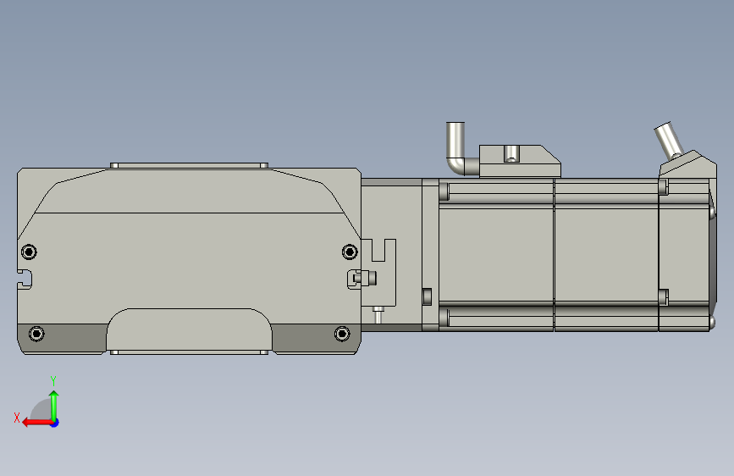Viewport: 734px width, 476px height.
Task: Select the arched cutout at cover bottom
Action: click(189, 329)
